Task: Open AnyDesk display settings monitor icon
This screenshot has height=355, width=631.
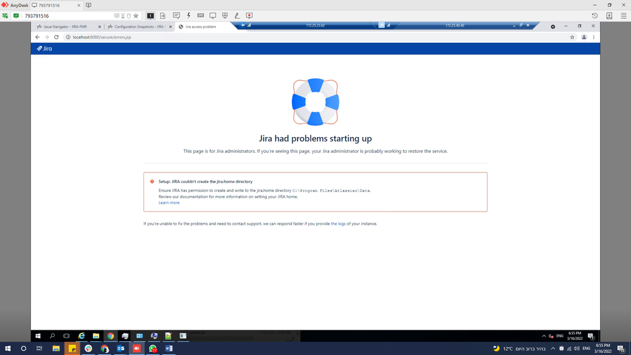Action: coord(212,16)
